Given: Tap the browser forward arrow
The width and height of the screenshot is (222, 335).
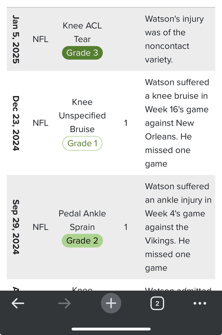Looking at the screenshot, I should pos(64,303).
